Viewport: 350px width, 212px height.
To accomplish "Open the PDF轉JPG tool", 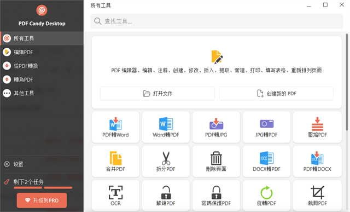I will 216,127.
